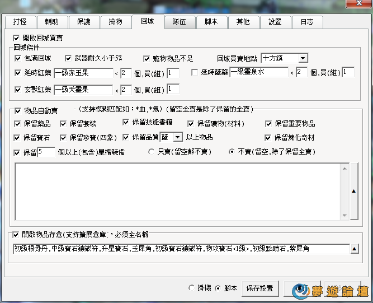
Task: Click the star count field showing 5
Action: click(x=47, y=152)
